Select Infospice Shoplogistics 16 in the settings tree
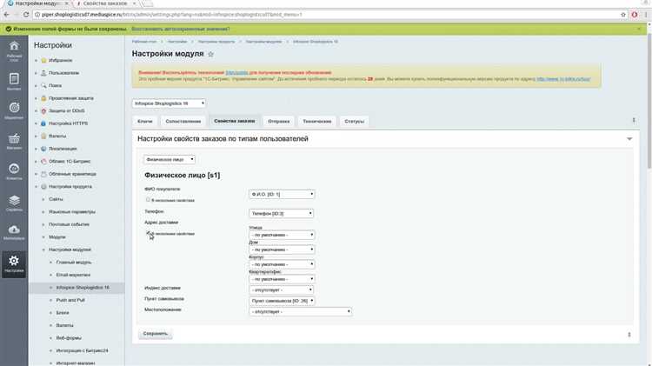The width and height of the screenshot is (652, 366). pyautogui.click(x=83, y=288)
